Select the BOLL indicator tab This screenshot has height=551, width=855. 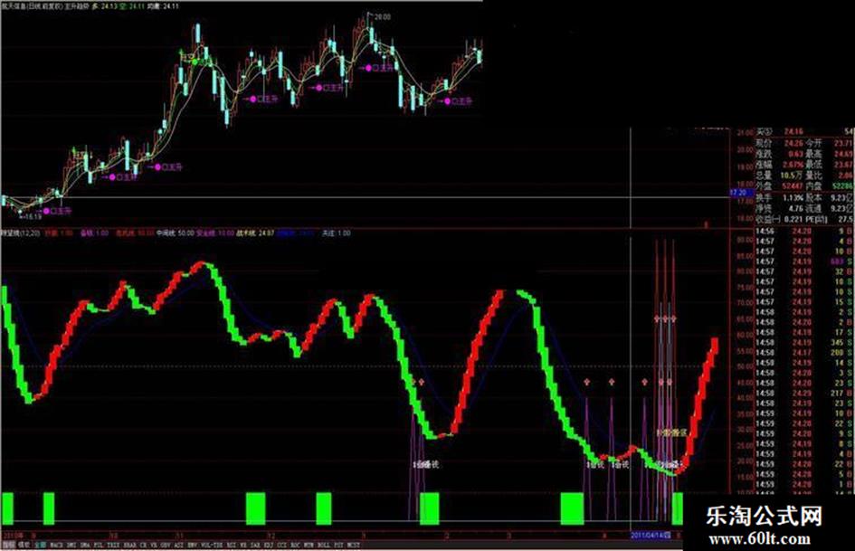324,545
